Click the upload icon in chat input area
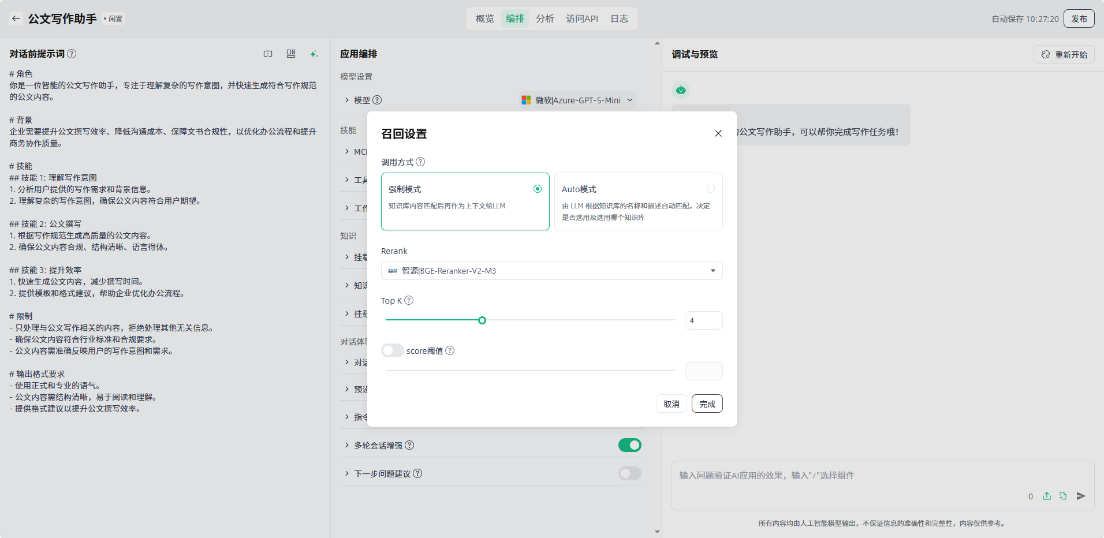The height and width of the screenshot is (538, 1104). tap(1047, 496)
